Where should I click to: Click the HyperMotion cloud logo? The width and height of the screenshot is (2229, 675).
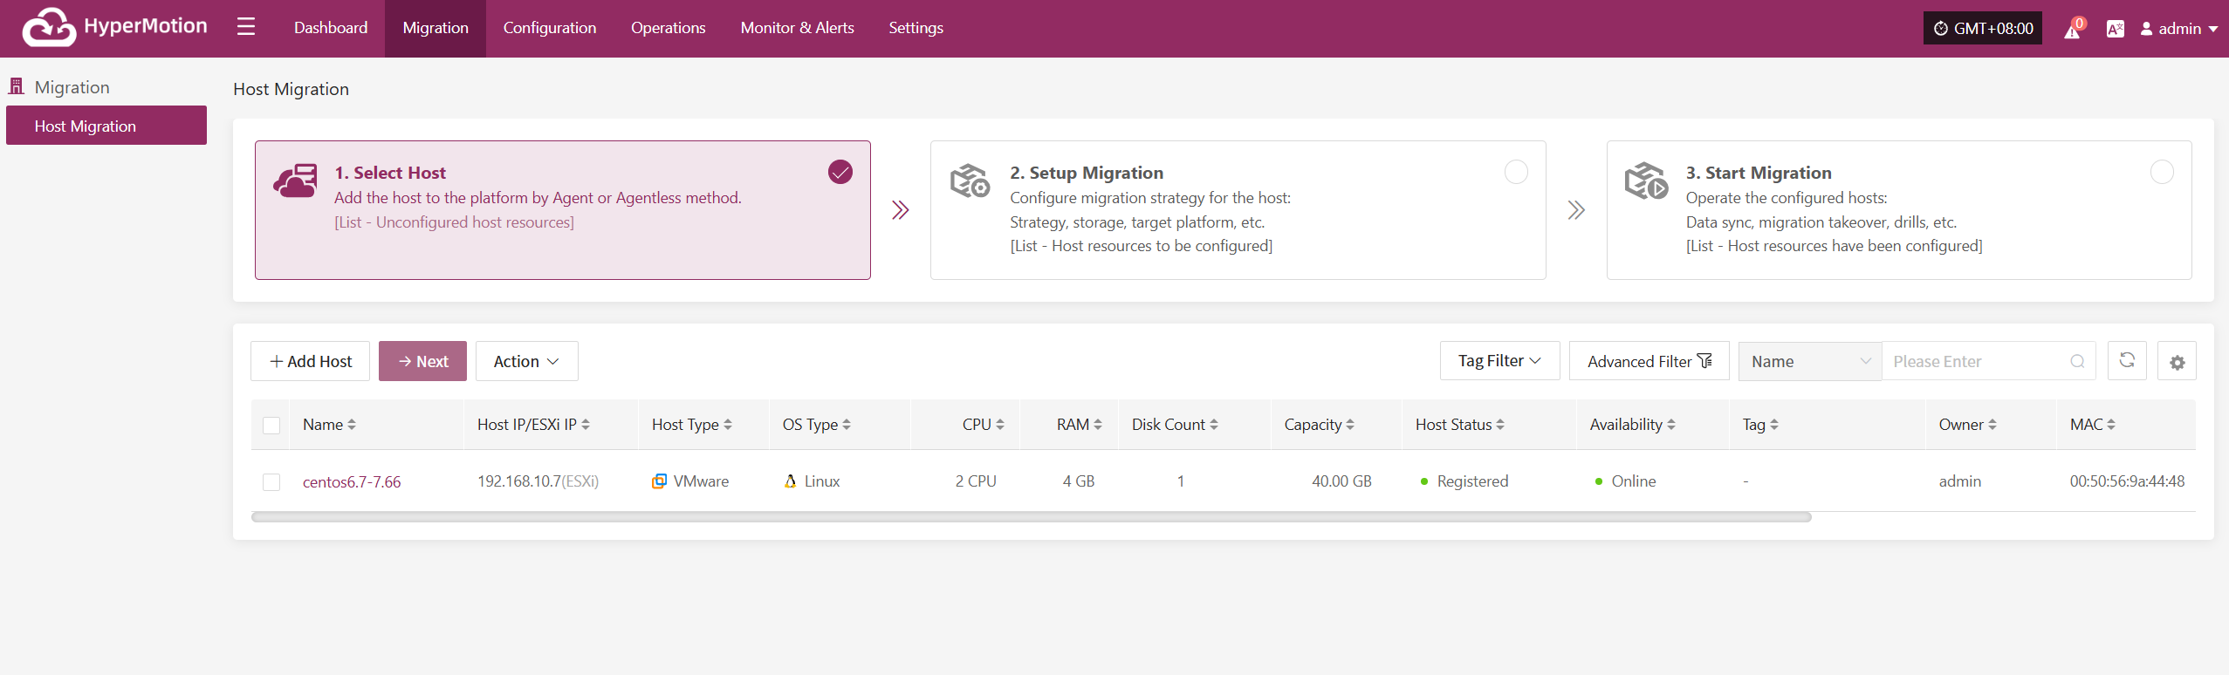pyautogui.click(x=49, y=27)
